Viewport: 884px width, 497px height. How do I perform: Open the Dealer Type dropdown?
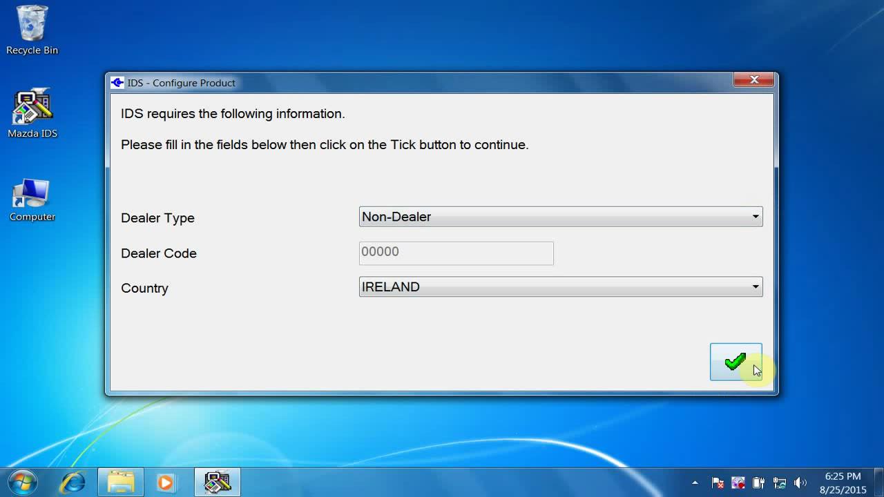(561, 217)
